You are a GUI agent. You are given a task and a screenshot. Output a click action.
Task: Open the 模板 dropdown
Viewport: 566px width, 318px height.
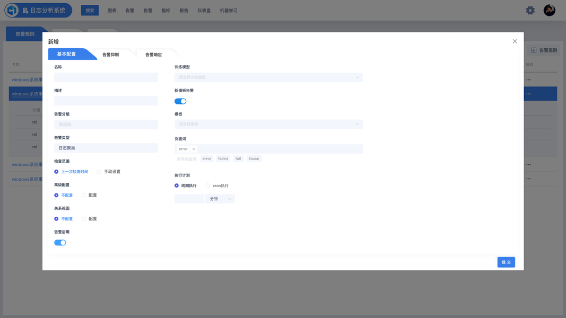click(x=268, y=124)
